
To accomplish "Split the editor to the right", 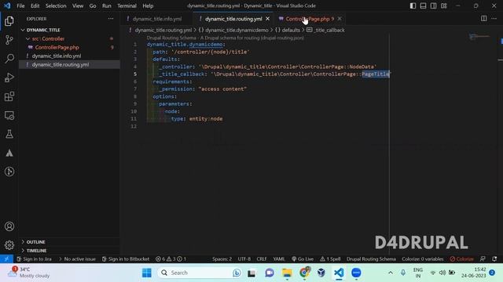I will 484,19.
